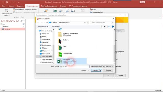
Task: Click the lightbulb Tell Me icon
Action: 70,6
